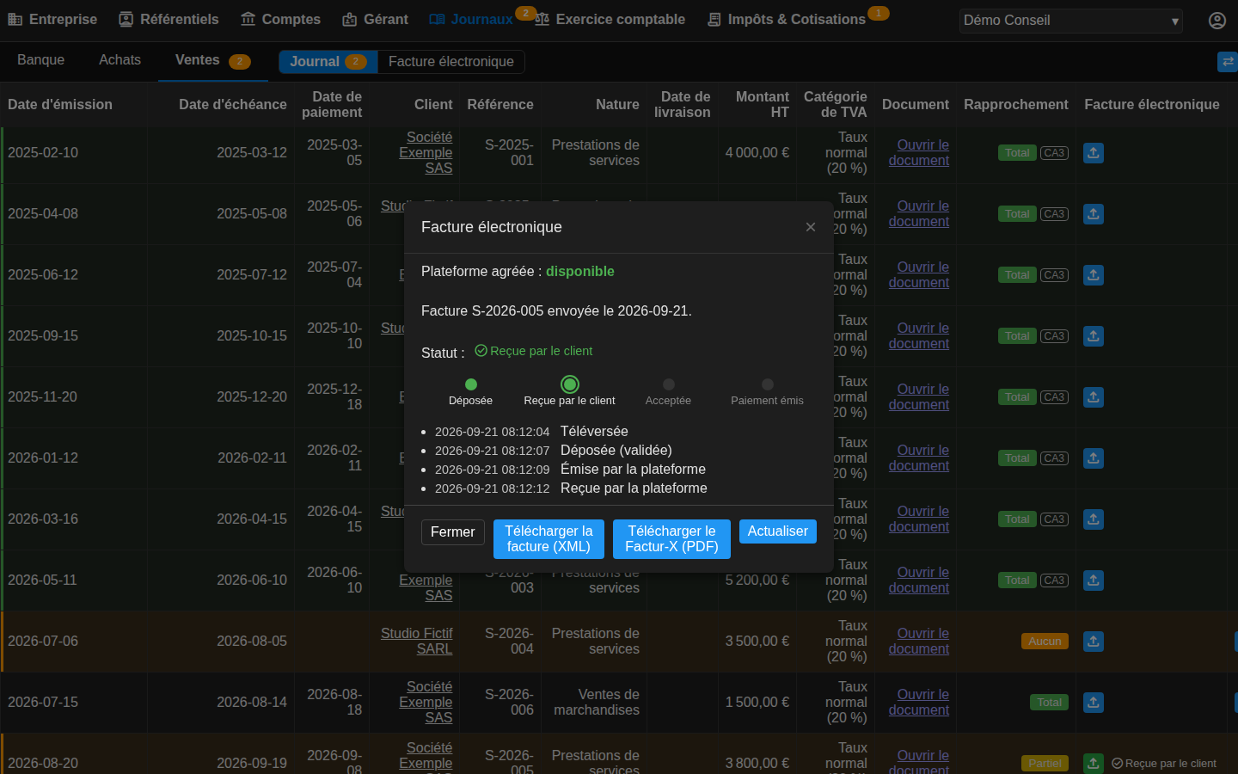The height and width of the screenshot is (774, 1238).
Task: Click the Fermer button
Action: [452, 532]
